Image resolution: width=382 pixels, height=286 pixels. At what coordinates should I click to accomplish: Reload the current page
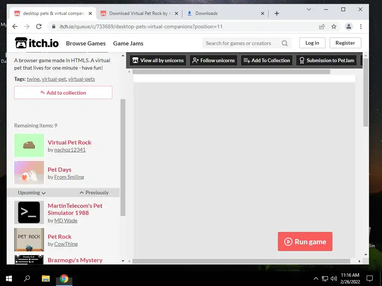point(39,26)
